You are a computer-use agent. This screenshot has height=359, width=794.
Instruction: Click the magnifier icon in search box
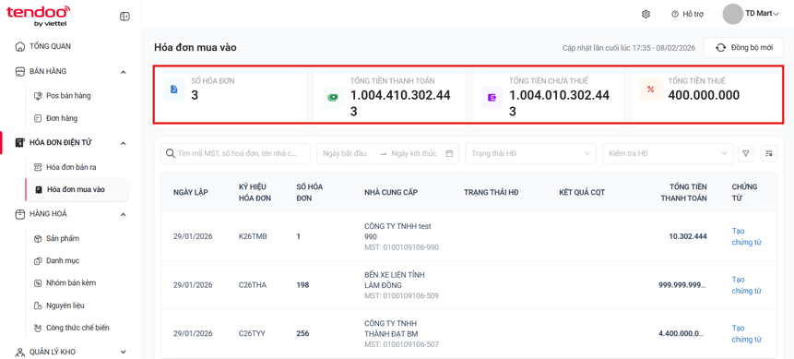point(171,153)
